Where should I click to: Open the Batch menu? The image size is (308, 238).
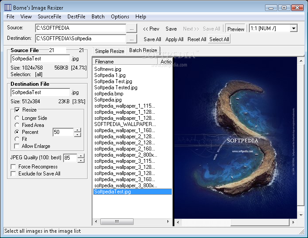(98, 17)
